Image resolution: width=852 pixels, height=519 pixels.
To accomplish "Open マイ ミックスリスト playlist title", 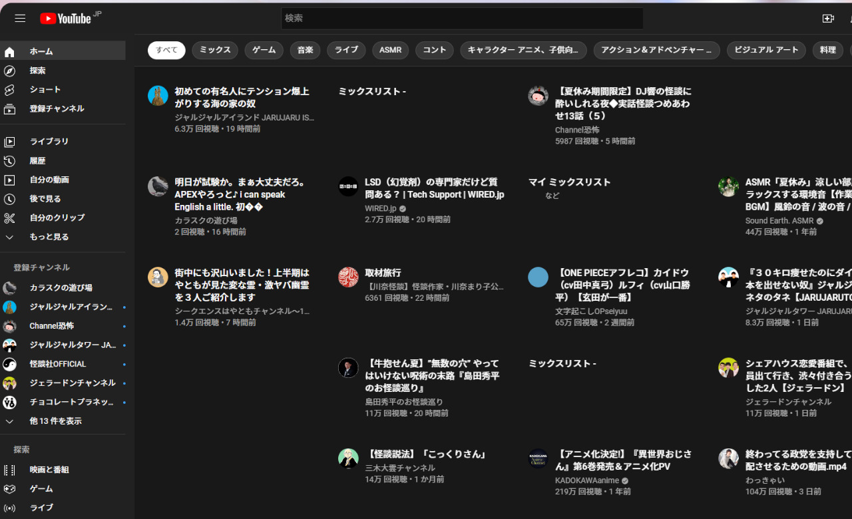I will (x=569, y=182).
